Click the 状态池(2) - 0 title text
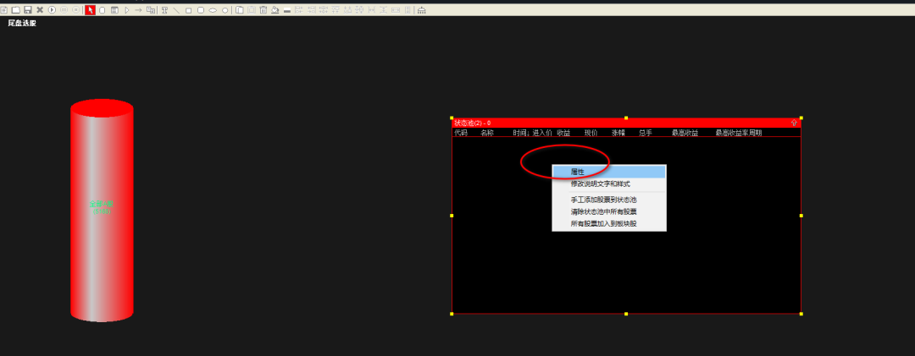 click(x=472, y=123)
